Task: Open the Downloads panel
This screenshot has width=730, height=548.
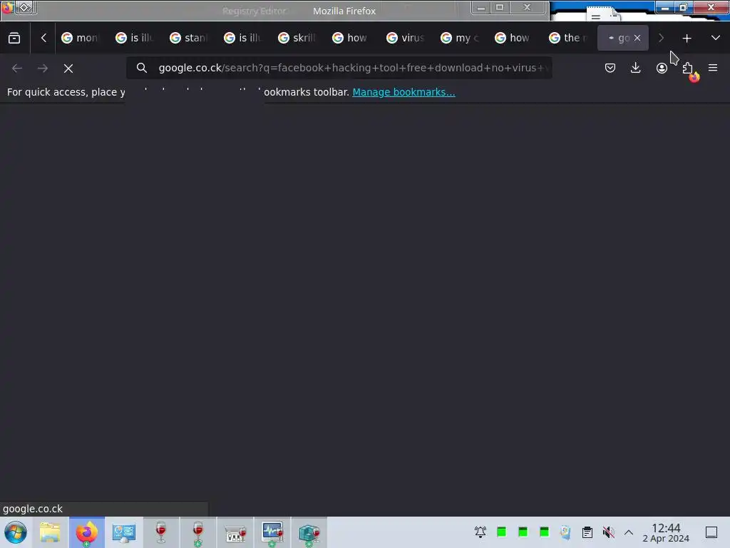Action: (635, 68)
